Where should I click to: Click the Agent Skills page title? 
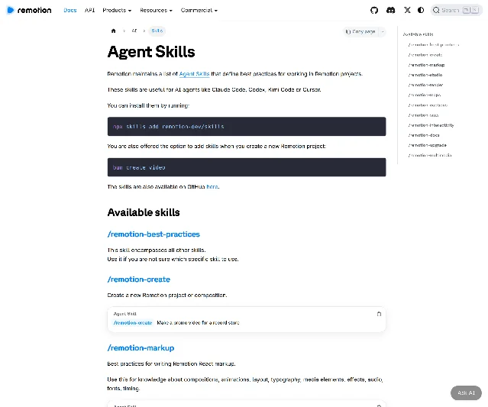(151, 52)
